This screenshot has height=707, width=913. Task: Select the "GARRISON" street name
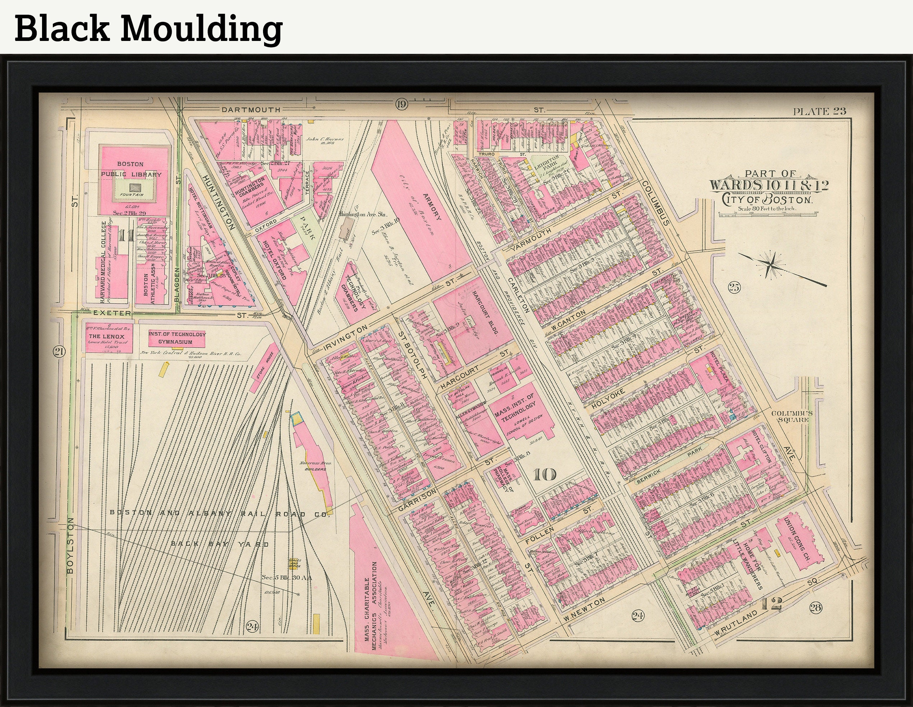(x=417, y=500)
